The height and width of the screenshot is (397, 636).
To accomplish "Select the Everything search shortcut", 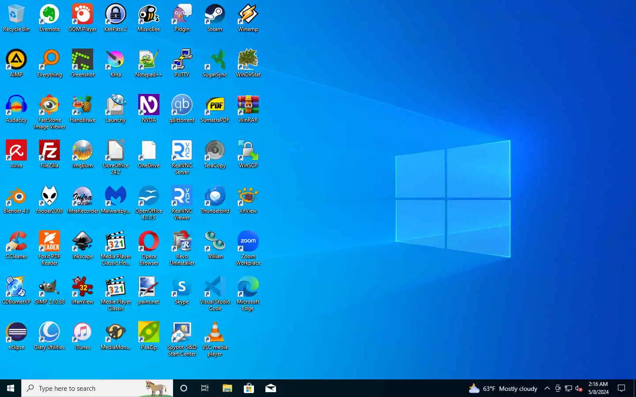I will click(x=49, y=64).
